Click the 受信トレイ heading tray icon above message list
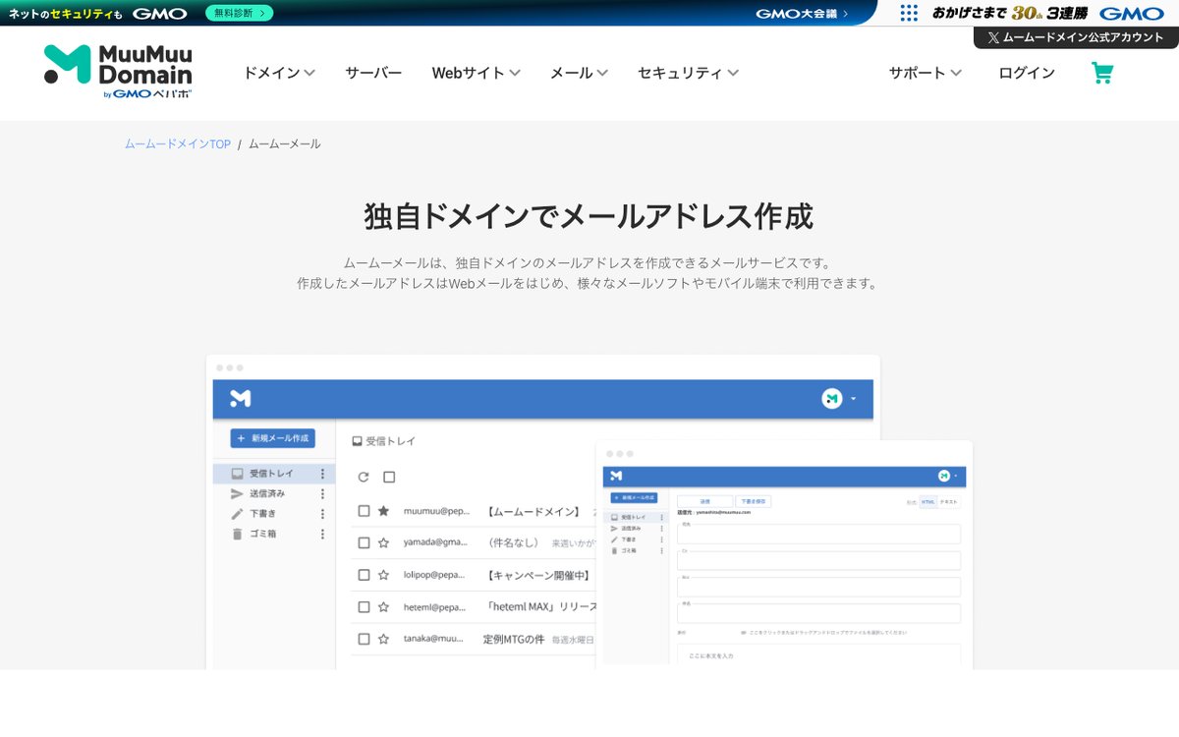 point(358,442)
